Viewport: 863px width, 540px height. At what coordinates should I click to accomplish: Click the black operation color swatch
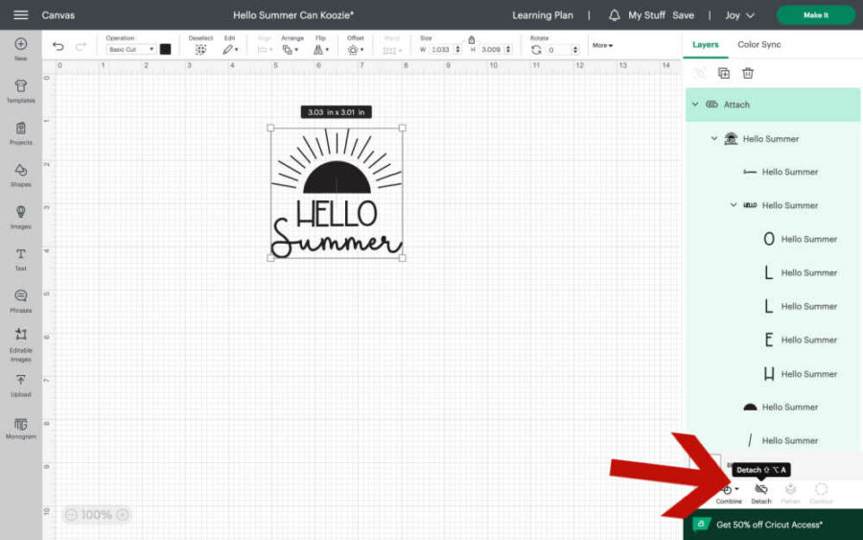point(165,49)
